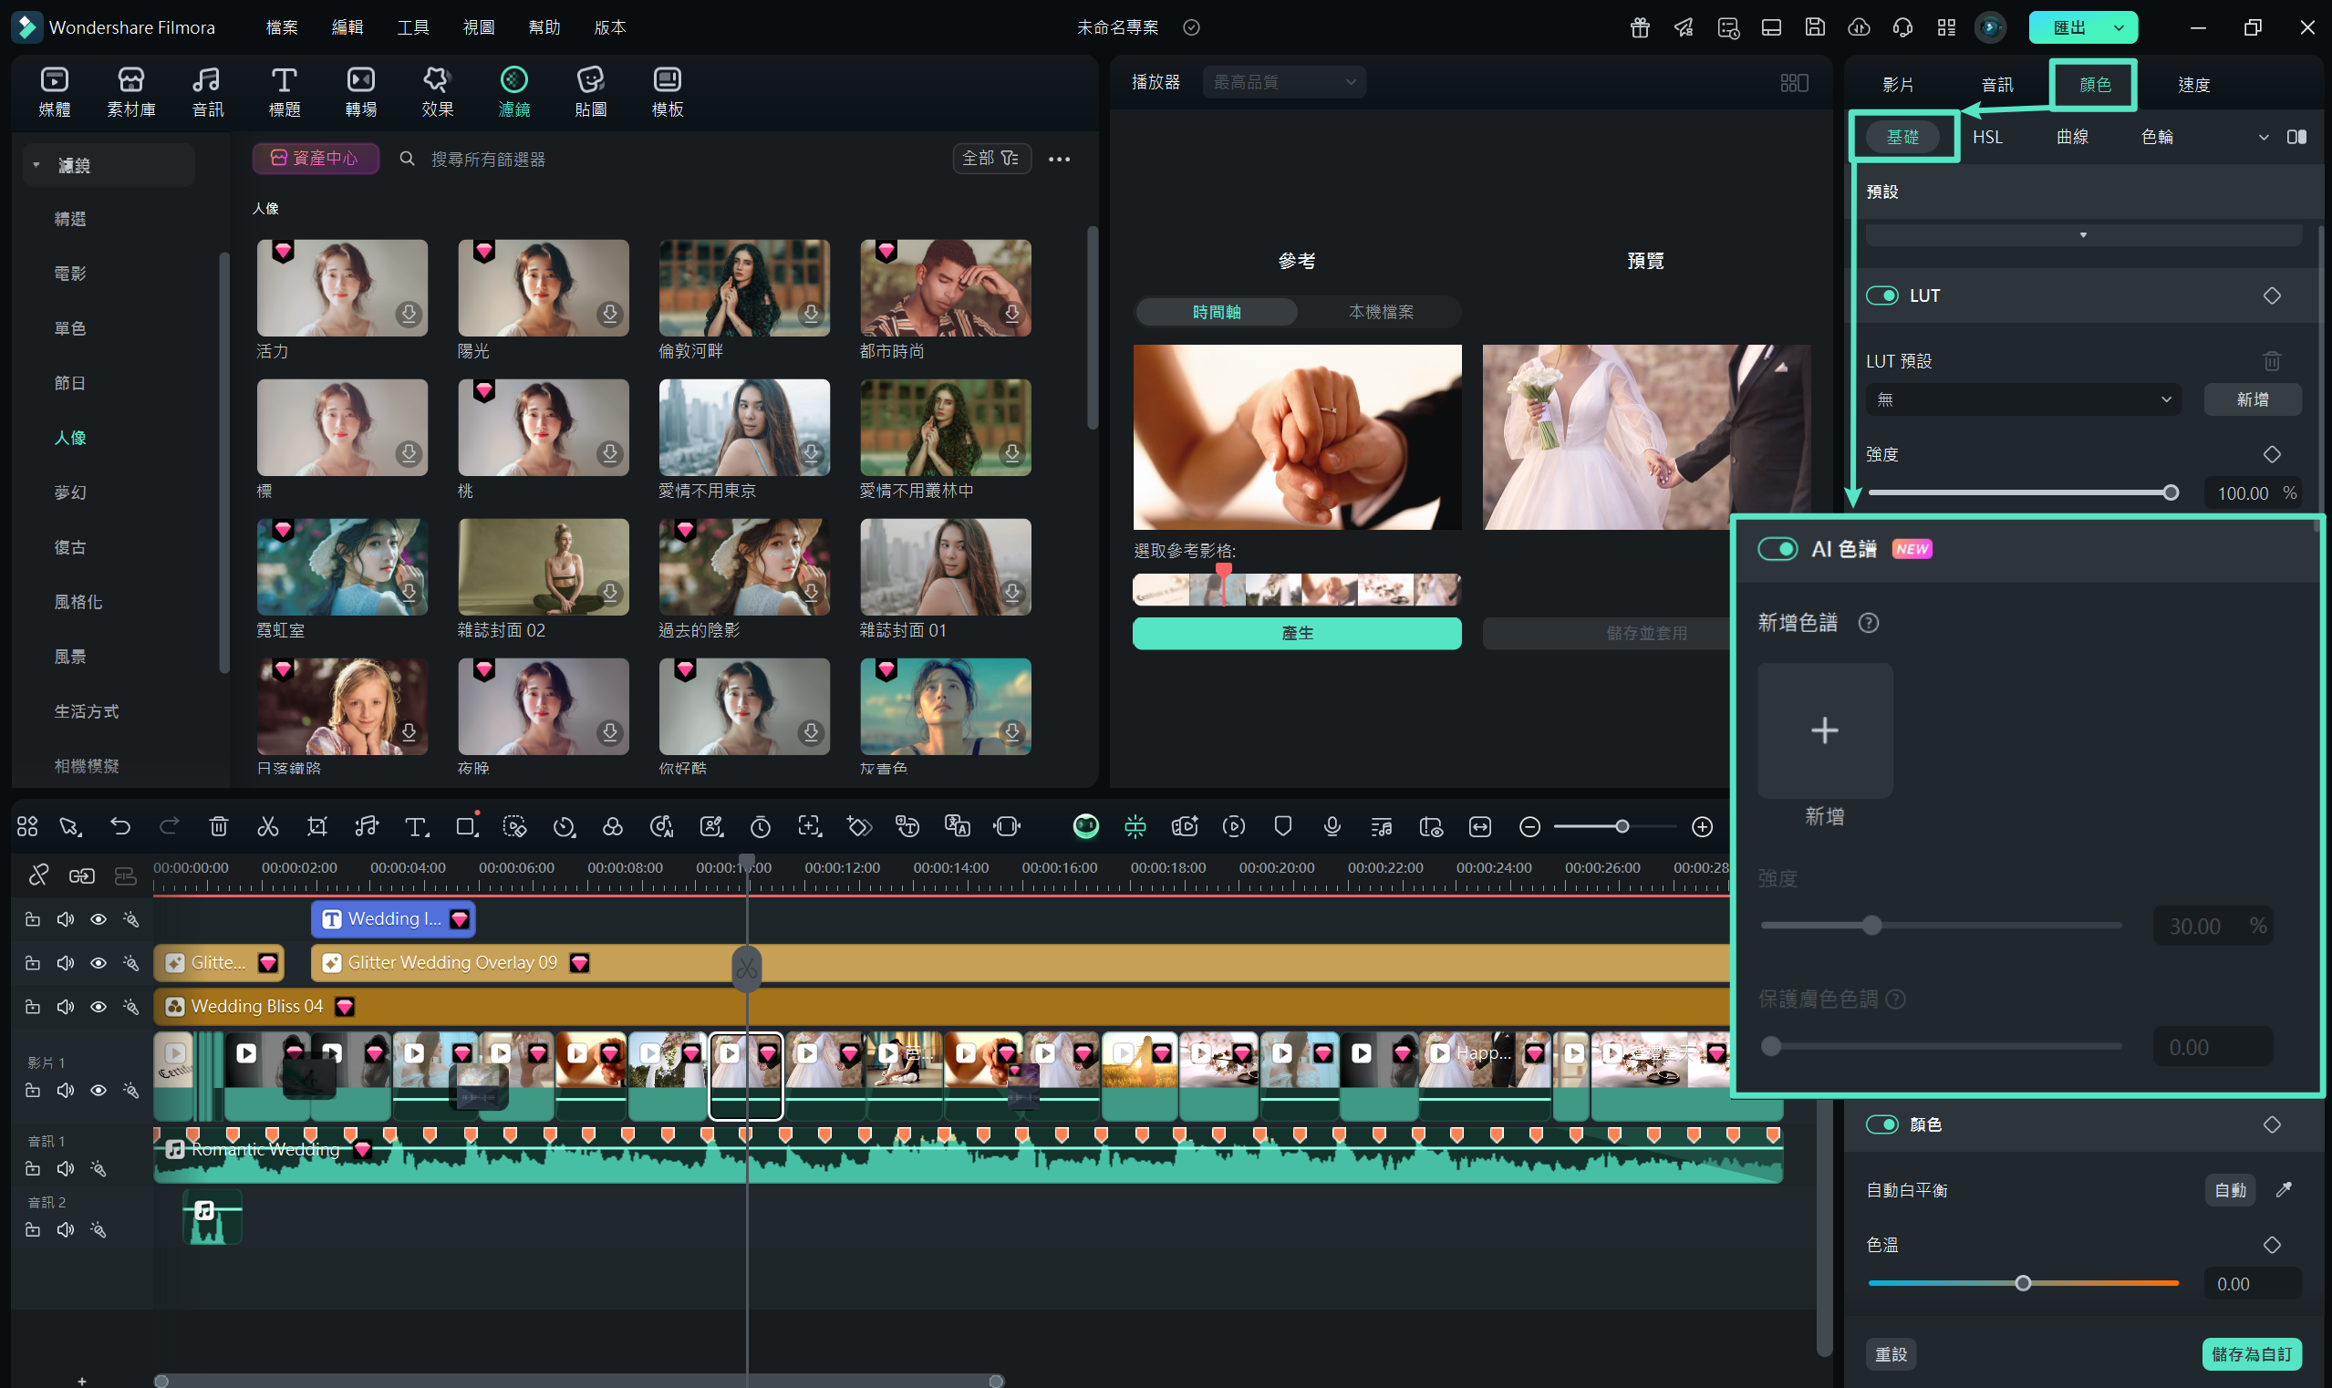Open the 媒體 media panel
This screenshot has height=1388, width=2332.
tap(54, 92)
